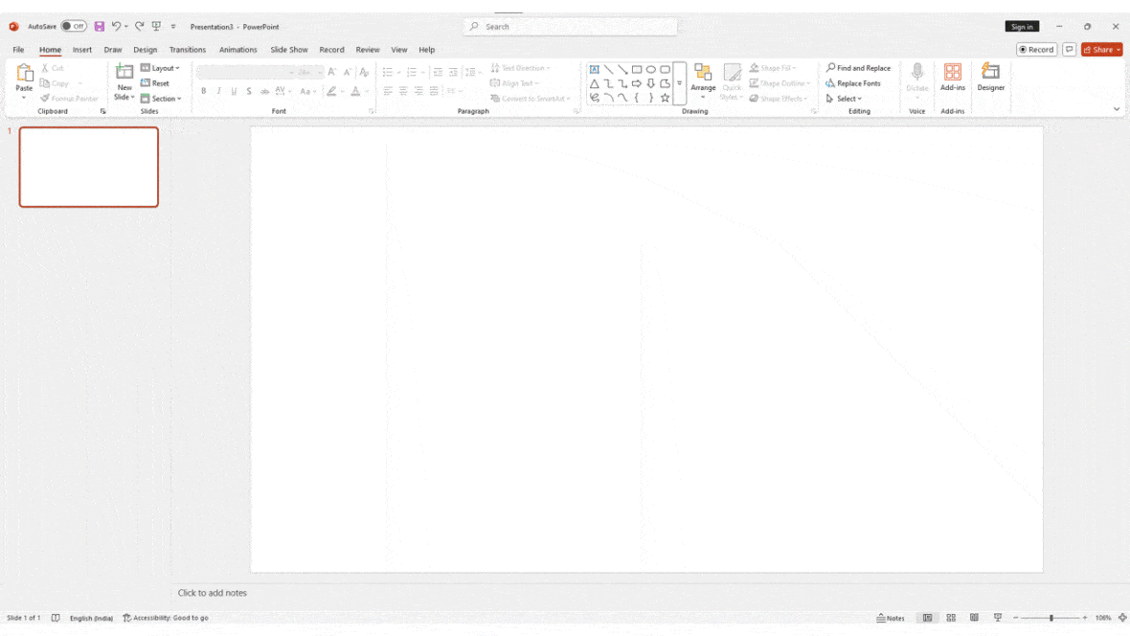Expand the Layout dropdown

pos(160,68)
